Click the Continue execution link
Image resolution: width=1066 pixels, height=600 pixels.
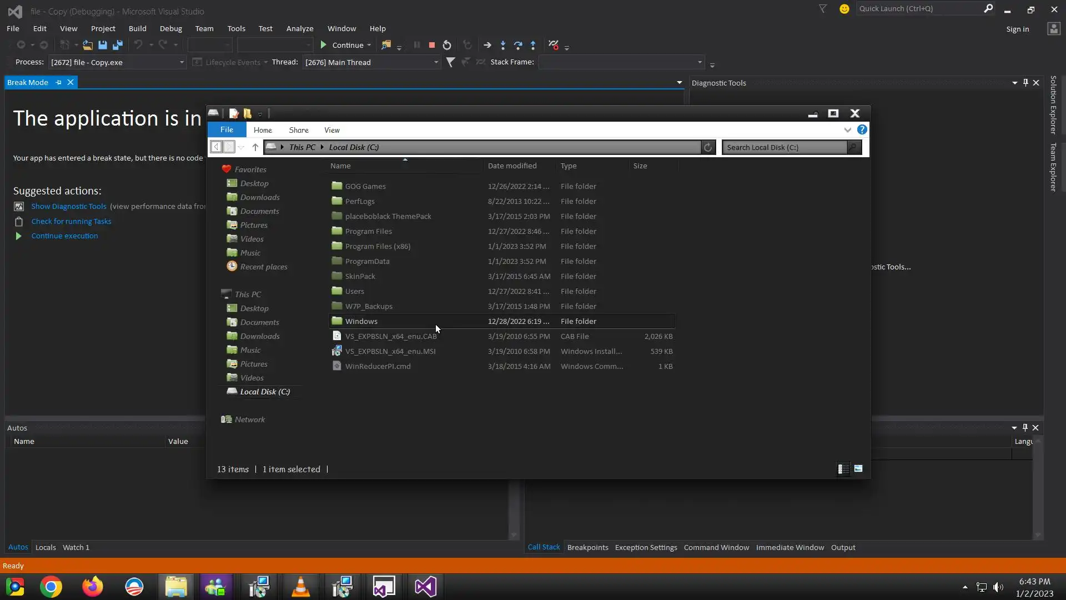click(x=64, y=236)
